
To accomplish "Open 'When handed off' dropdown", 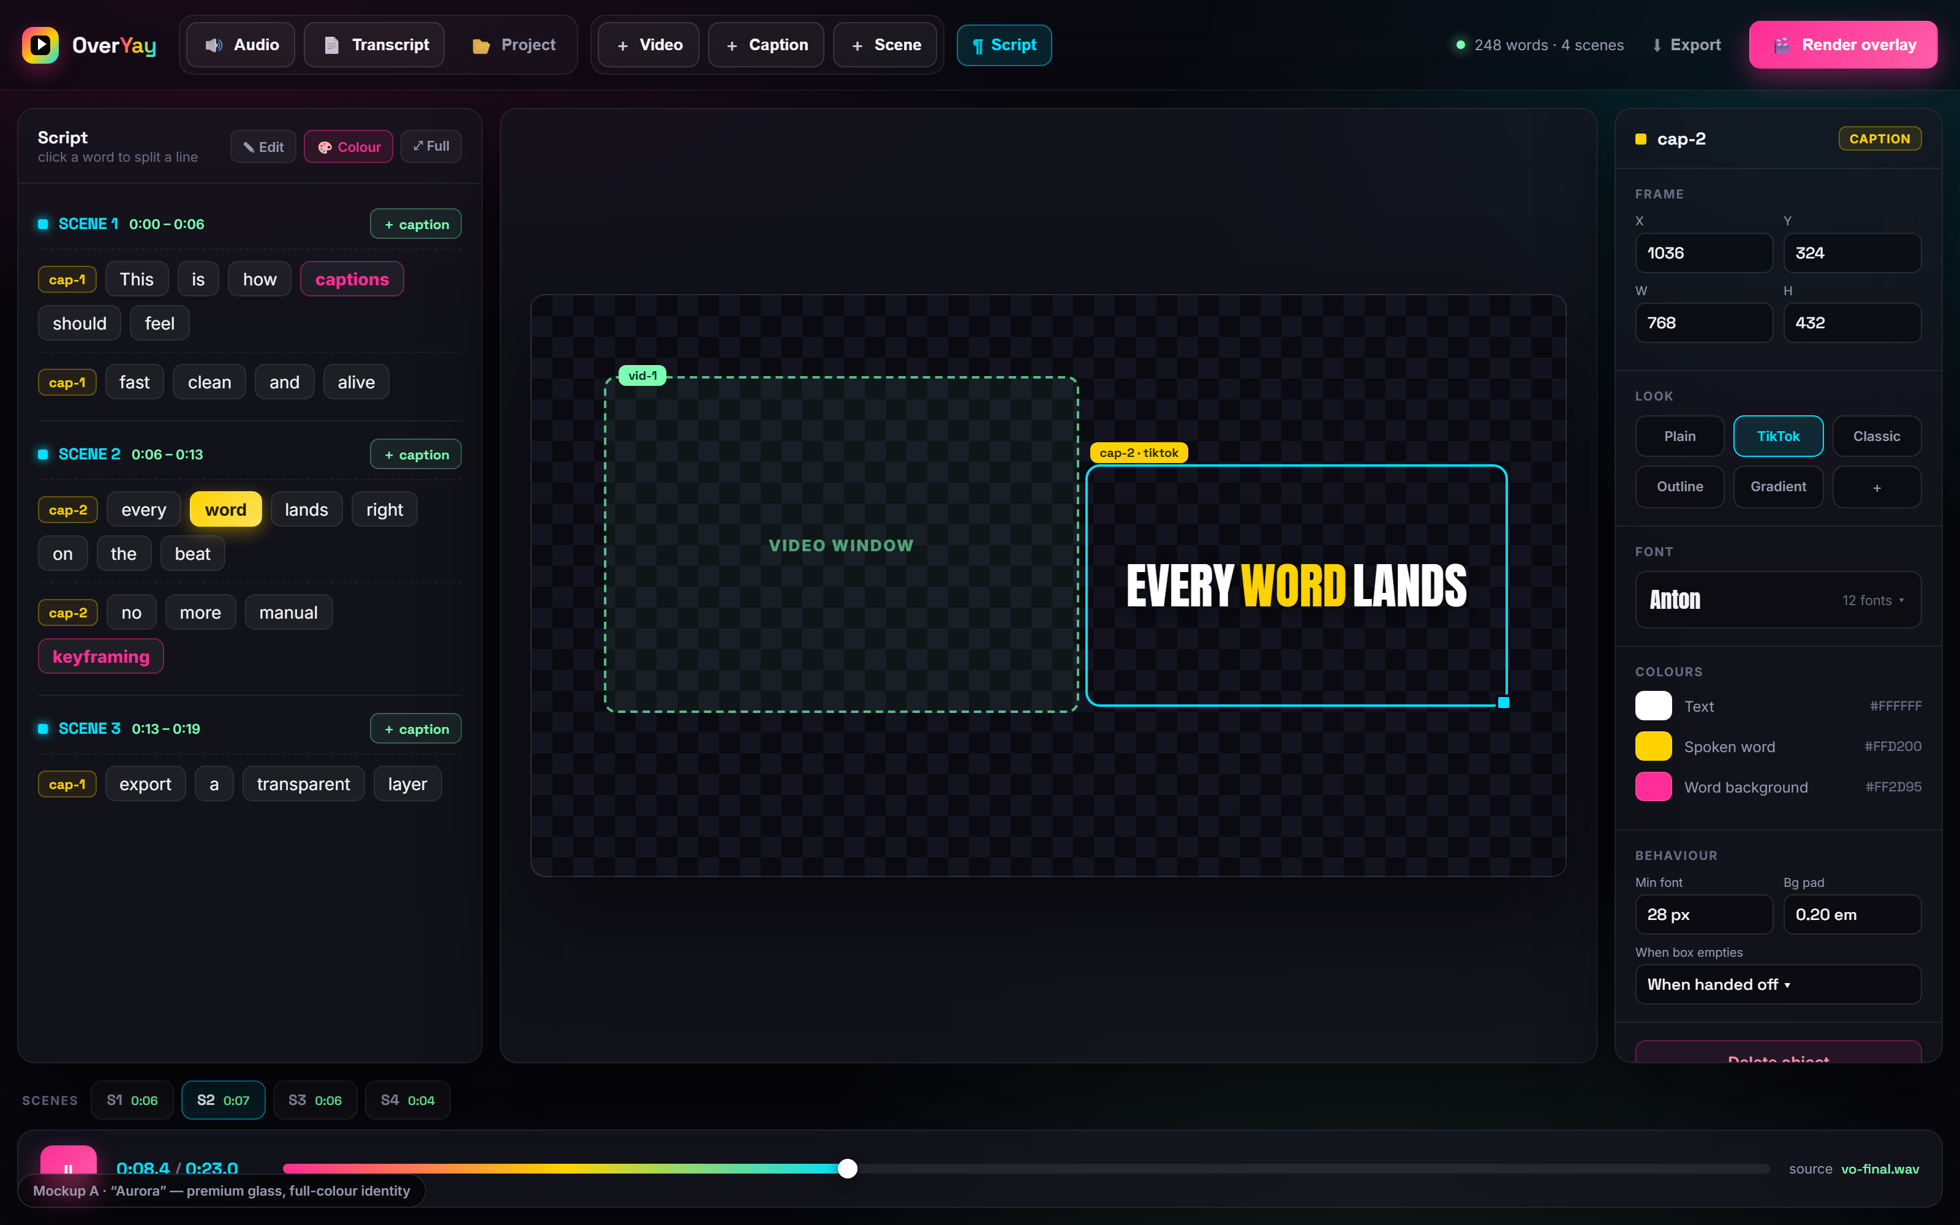I will tap(1777, 984).
